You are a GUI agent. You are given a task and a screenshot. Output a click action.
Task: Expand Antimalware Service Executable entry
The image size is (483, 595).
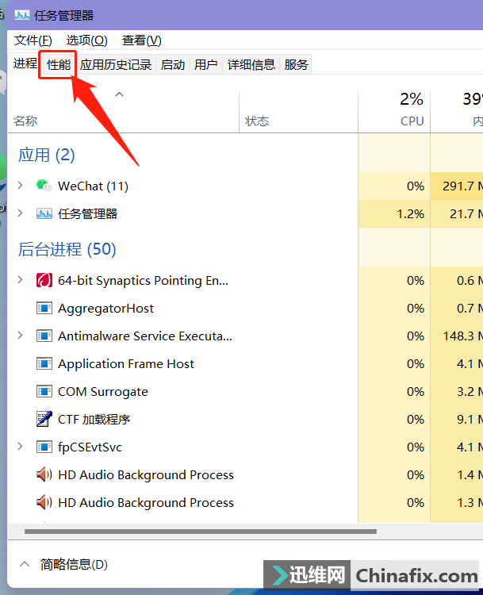[21, 336]
